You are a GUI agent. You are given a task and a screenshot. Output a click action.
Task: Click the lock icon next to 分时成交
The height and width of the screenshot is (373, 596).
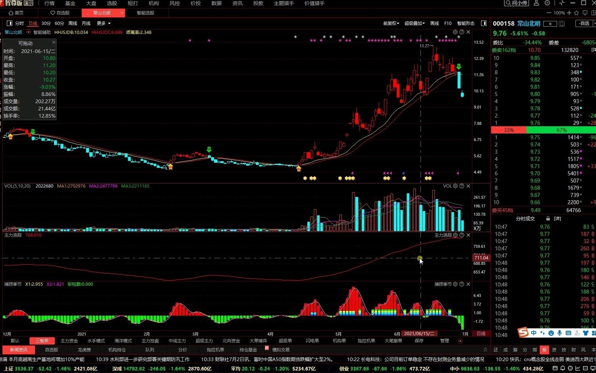pyautogui.click(x=548, y=219)
